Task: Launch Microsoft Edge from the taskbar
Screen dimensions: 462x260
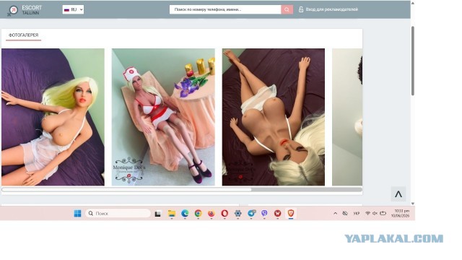Action: click(x=185, y=214)
